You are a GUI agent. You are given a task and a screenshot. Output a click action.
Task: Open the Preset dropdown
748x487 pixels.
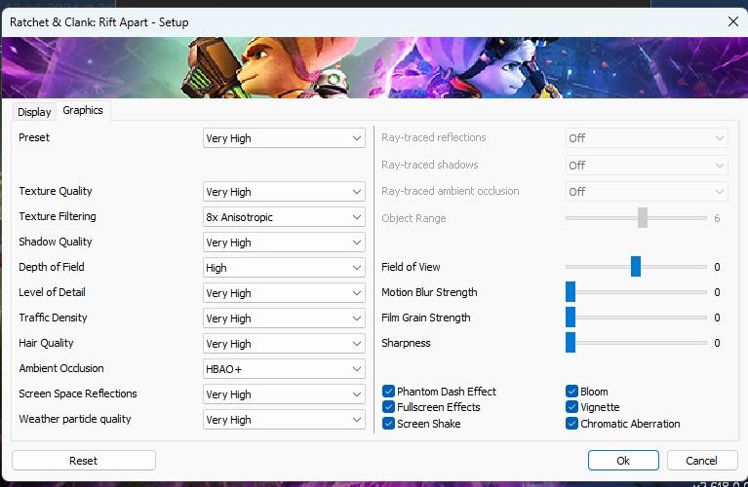pyautogui.click(x=284, y=138)
